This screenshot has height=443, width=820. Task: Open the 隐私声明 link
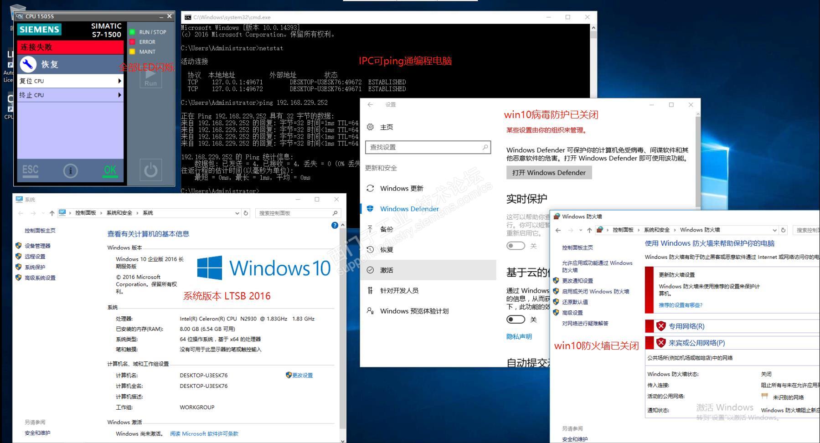pyautogui.click(x=519, y=336)
